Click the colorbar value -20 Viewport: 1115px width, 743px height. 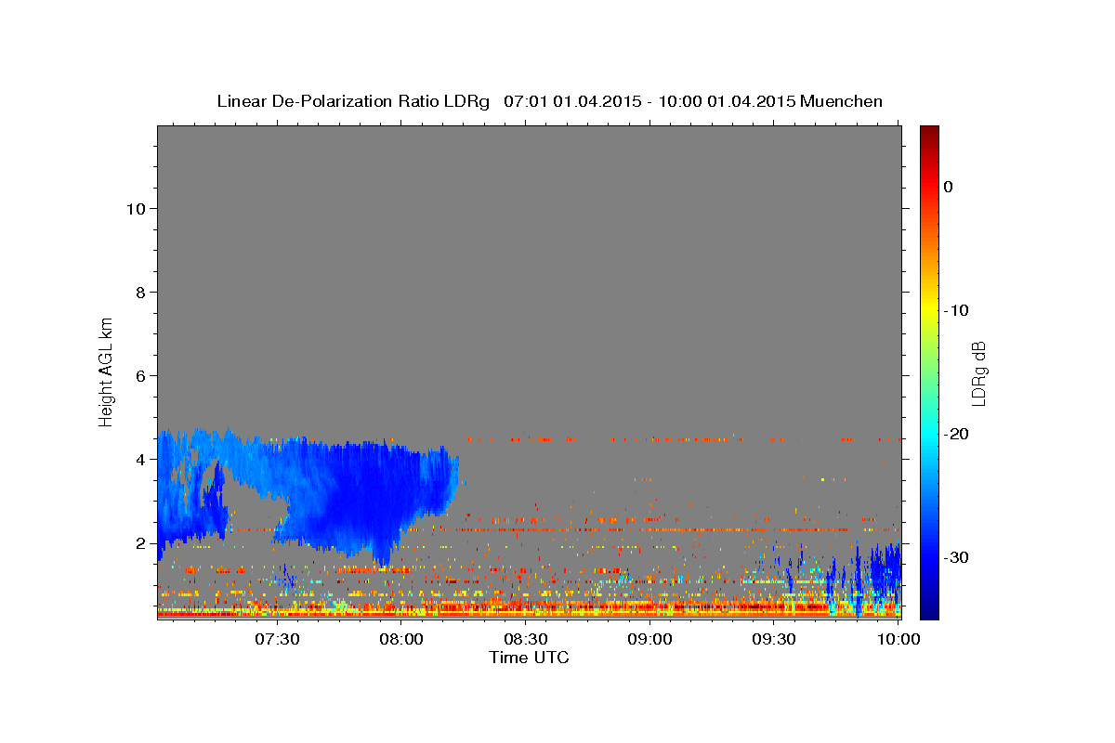(x=955, y=434)
